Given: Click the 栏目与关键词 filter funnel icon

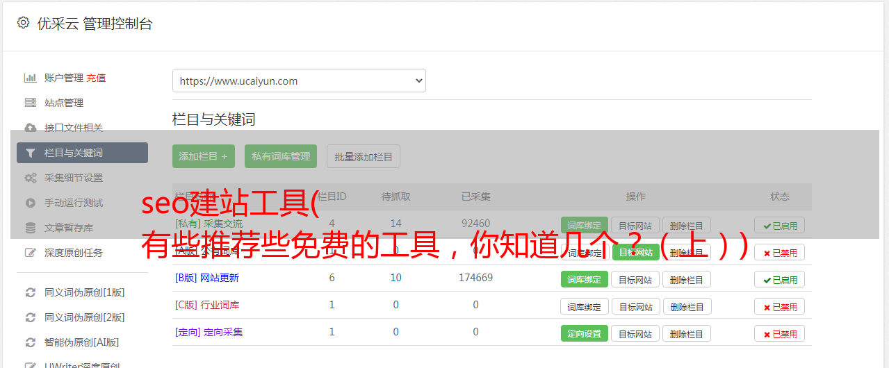Looking at the screenshot, I should [30, 153].
